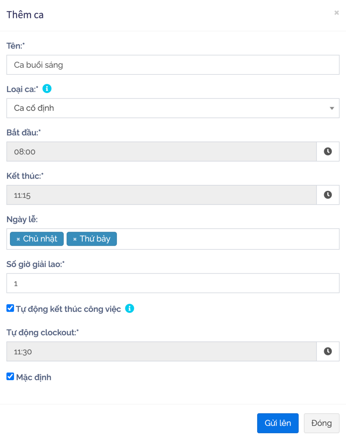Click the Gửi lên submit button

click(278, 423)
